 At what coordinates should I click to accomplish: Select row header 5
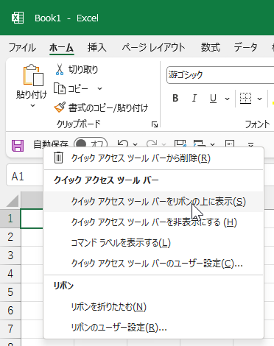10,292
